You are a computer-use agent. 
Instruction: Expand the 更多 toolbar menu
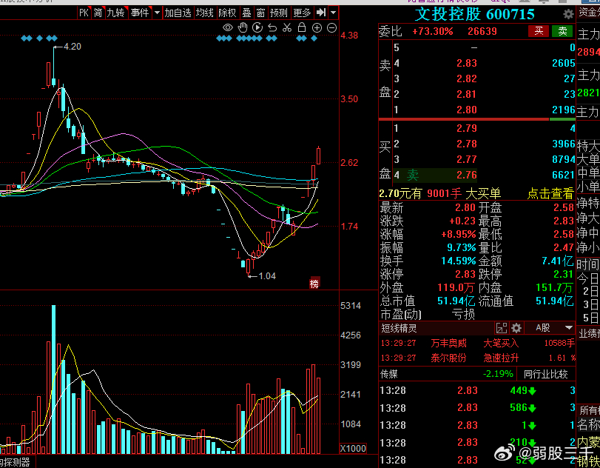pos(302,13)
